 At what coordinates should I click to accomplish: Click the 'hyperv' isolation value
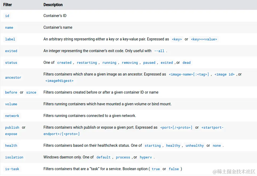point(146,157)
